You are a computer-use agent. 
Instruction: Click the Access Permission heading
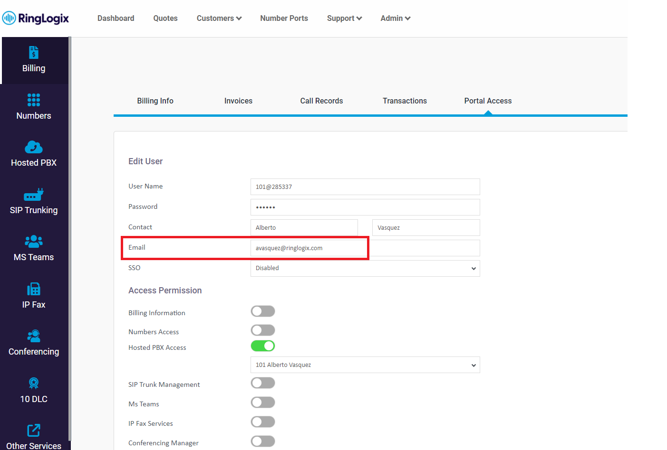[165, 291]
